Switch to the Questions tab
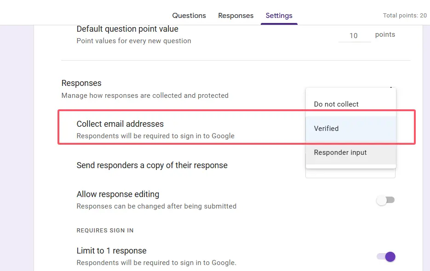 [189, 16]
